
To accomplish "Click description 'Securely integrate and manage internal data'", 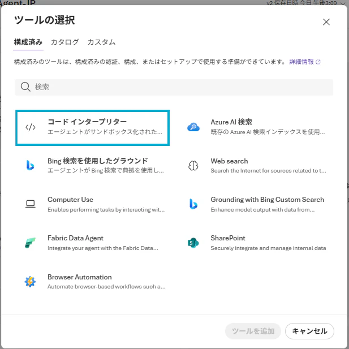I will tap(268, 248).
